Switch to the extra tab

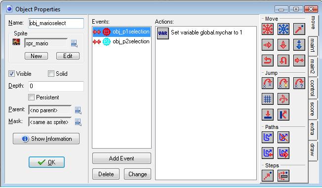[313, 129]
